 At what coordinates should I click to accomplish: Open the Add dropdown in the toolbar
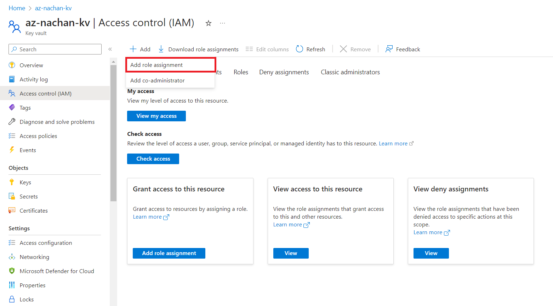[140, 49]
